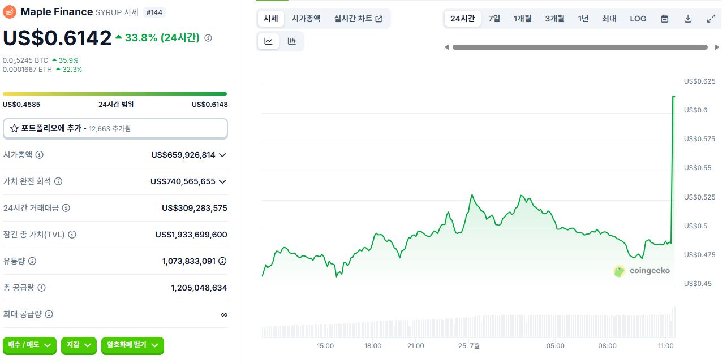This screenshot has width=727, height=364.
Task: Show info tooltip next to 유통량 label
Action: point(32,261)
